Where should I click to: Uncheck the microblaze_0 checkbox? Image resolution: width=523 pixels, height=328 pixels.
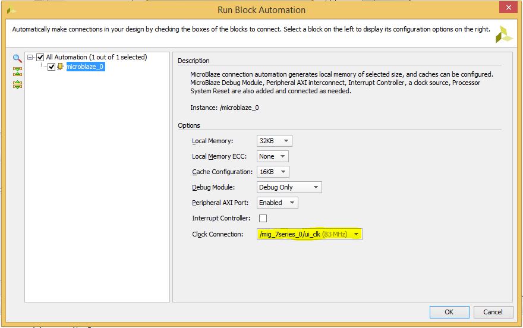(x=51, y=67)
